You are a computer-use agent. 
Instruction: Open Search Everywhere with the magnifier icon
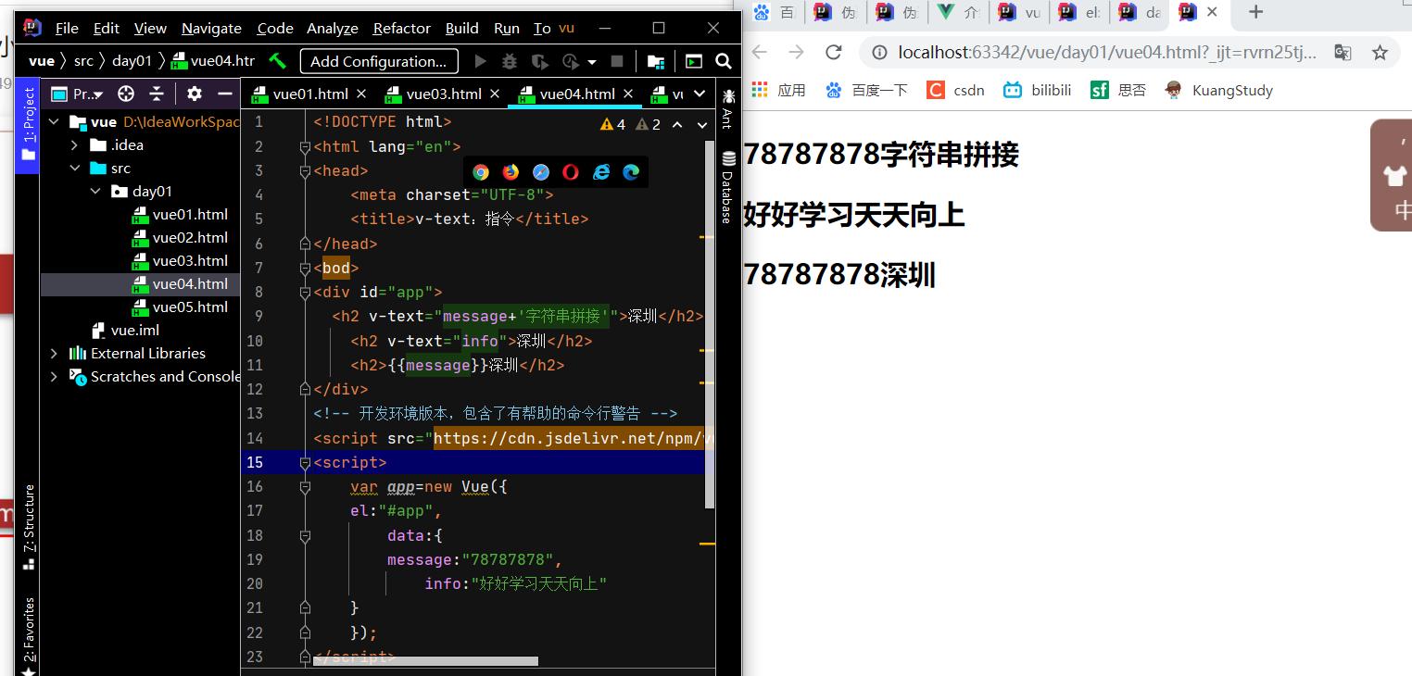click(724, 61)
